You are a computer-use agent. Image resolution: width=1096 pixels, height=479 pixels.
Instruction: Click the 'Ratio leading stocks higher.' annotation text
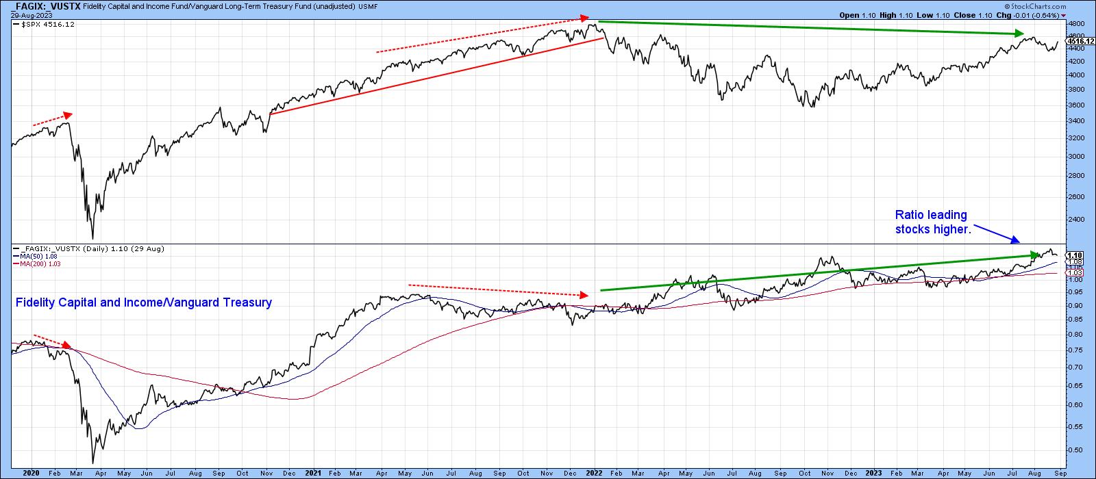[933, 222]
